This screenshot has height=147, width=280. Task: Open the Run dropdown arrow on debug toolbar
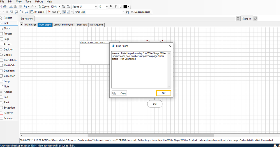point(3,12)
